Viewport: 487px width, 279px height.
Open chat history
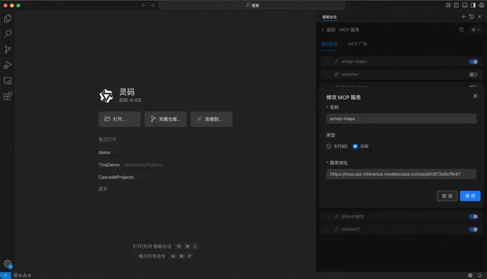coord(472,17)
